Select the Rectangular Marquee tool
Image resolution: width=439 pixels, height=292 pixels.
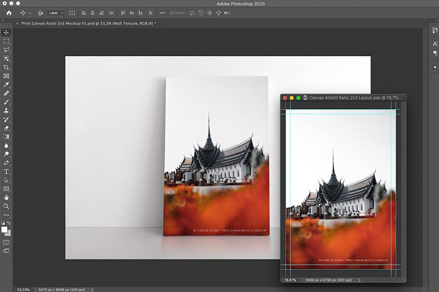[x=6, y=41]
